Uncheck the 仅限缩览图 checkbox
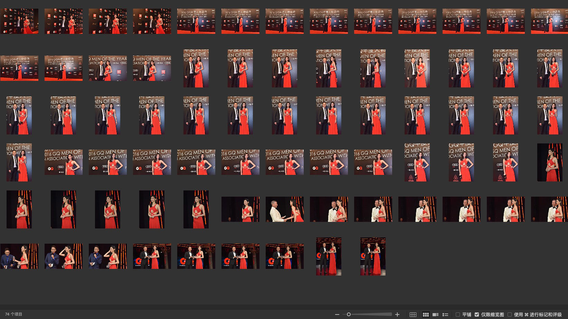 click(x=477, y=315)
